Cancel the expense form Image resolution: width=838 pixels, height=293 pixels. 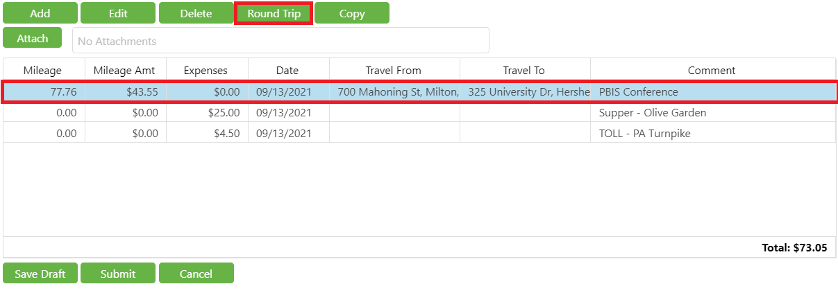(196, 274)
